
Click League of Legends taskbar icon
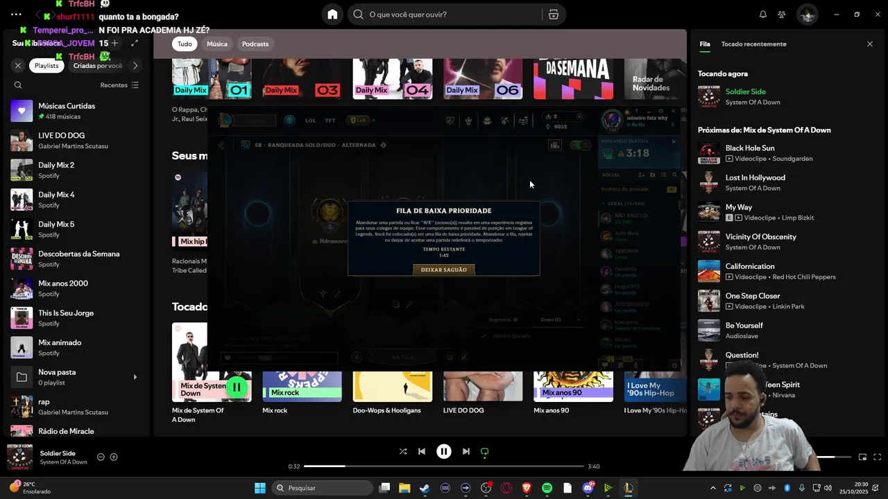628,488
